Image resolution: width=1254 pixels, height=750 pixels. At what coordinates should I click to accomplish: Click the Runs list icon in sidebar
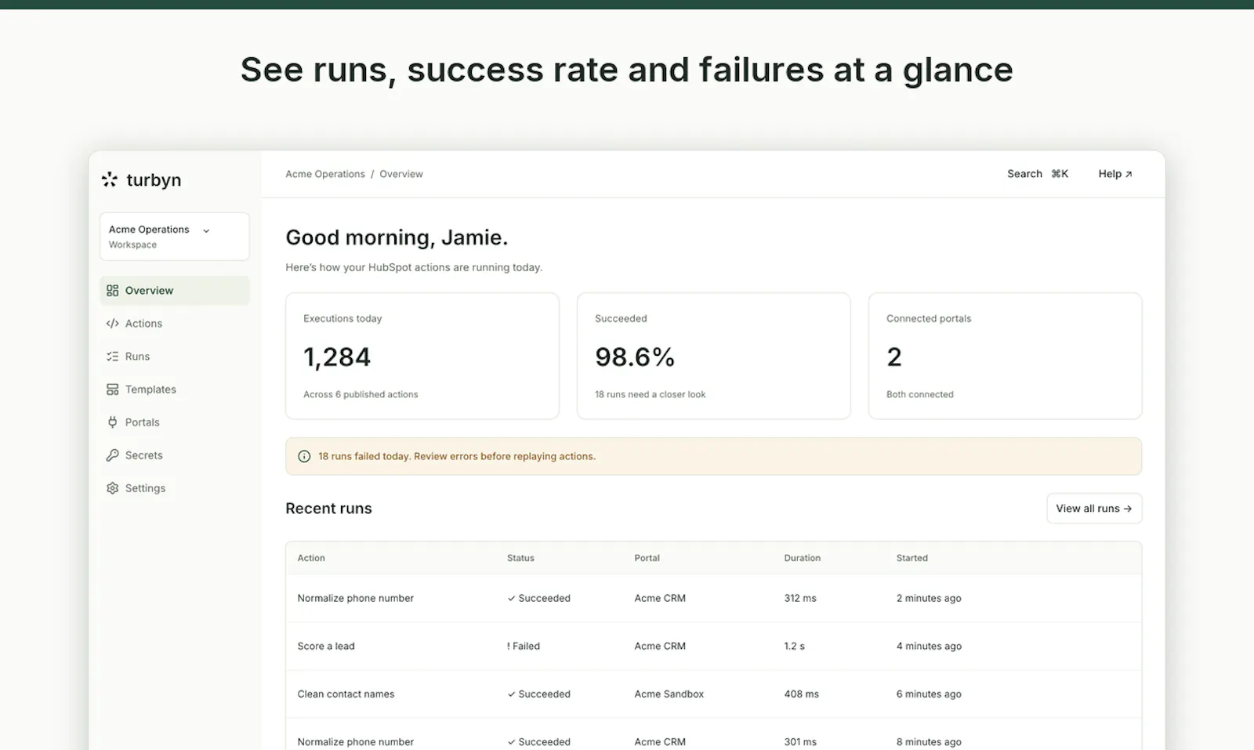click(113, 357)
